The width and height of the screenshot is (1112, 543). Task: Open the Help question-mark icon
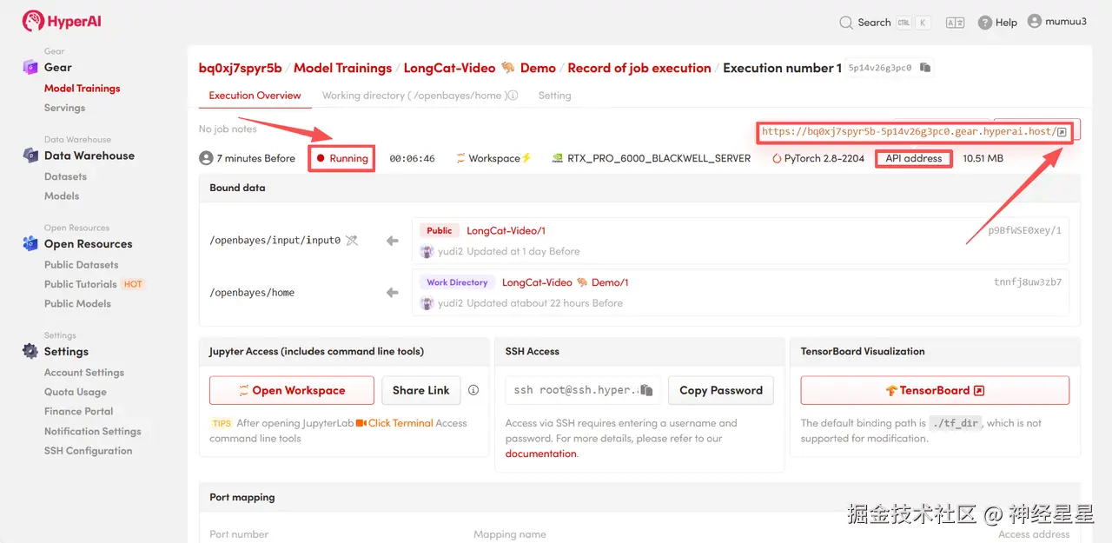(x=984, y=23)
